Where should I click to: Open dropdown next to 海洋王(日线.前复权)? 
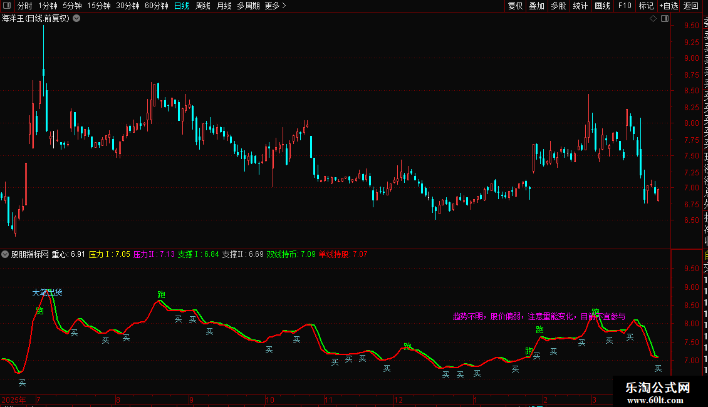click(x=77, y=19)
